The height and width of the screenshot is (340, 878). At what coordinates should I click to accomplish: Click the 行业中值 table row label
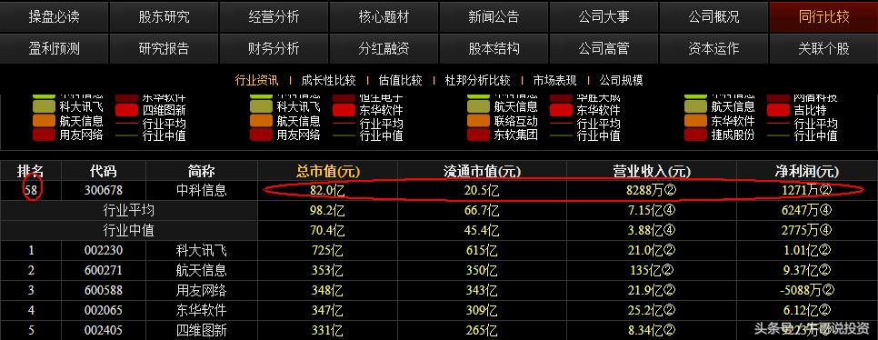coord(129,230)
